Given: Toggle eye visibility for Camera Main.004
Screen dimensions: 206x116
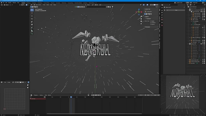Looking at the screenshot, I should click(203, 60).
